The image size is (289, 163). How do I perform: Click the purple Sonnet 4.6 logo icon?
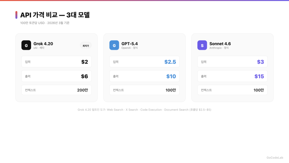(x=202, y=45)
